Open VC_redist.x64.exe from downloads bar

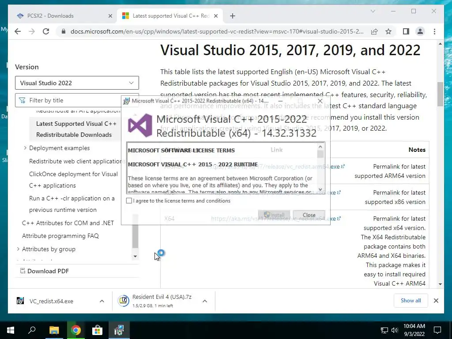coord(51,301)
